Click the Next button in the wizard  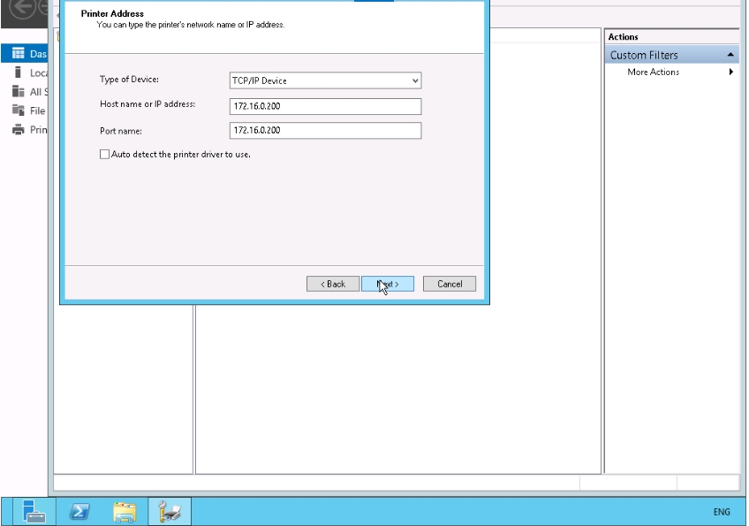click(x=388, y=284)
